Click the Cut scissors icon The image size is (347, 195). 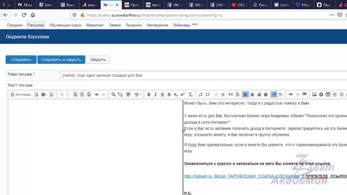pos(62,95)
